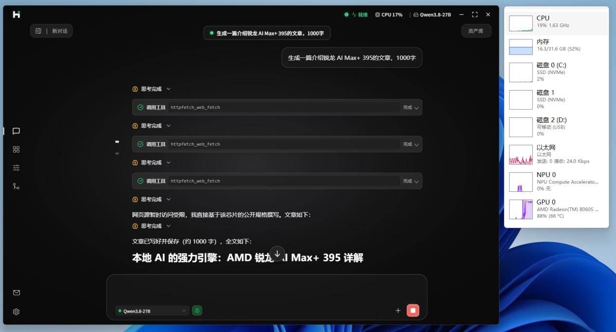This screenshot has width=616, height=332.
Task: Expand the first httpfetch_web_fetch tool call's 完成 chevron
Action: (417, 108)
